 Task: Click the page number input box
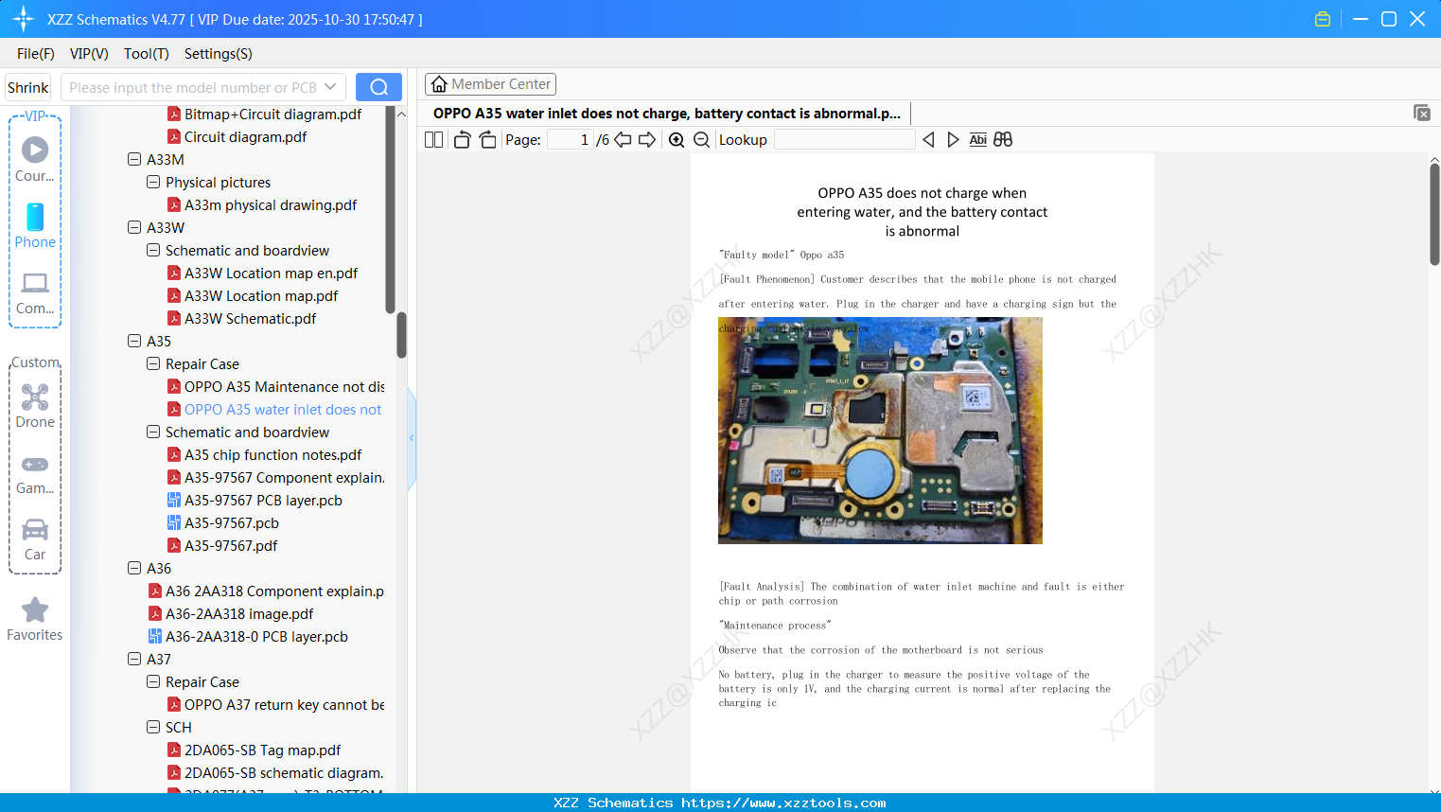click(571, 139)
